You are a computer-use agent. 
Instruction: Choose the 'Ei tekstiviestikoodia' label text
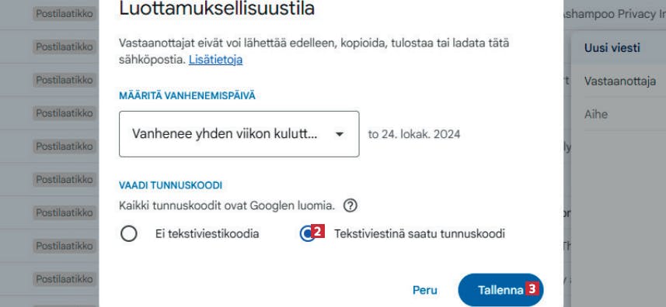pos(207,234)
